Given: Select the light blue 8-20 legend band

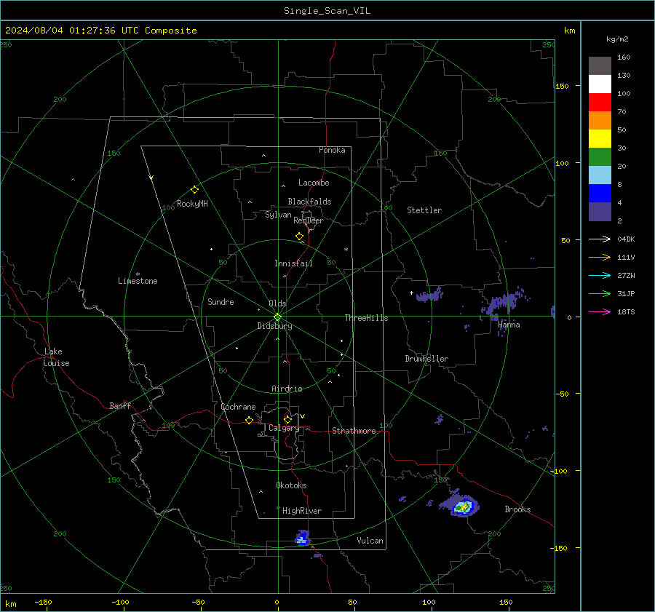Looking at the screenshot, I should tap(600, 175).
